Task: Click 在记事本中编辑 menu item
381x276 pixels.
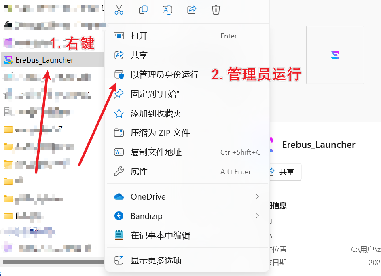Action: 160,236
